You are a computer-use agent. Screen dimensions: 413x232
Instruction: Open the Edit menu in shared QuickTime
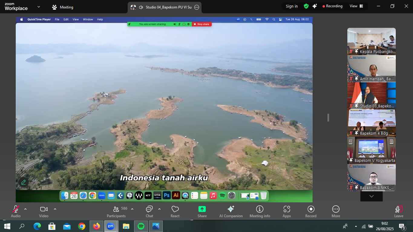coord(66,19)
